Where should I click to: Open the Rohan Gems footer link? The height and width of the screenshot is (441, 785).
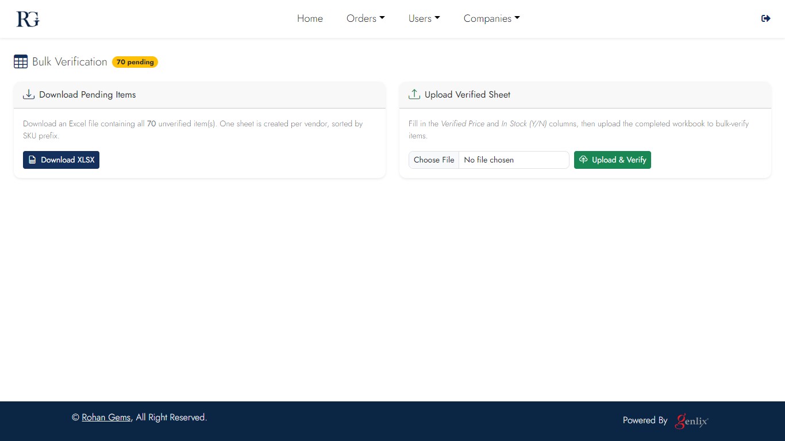point(106,417)
